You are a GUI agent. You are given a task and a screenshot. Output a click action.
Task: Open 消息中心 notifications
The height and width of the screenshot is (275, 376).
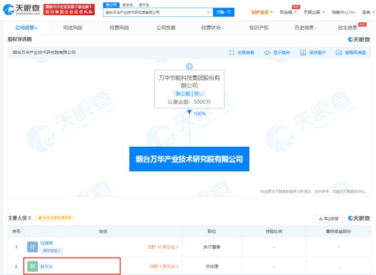[x=343, y=12]
